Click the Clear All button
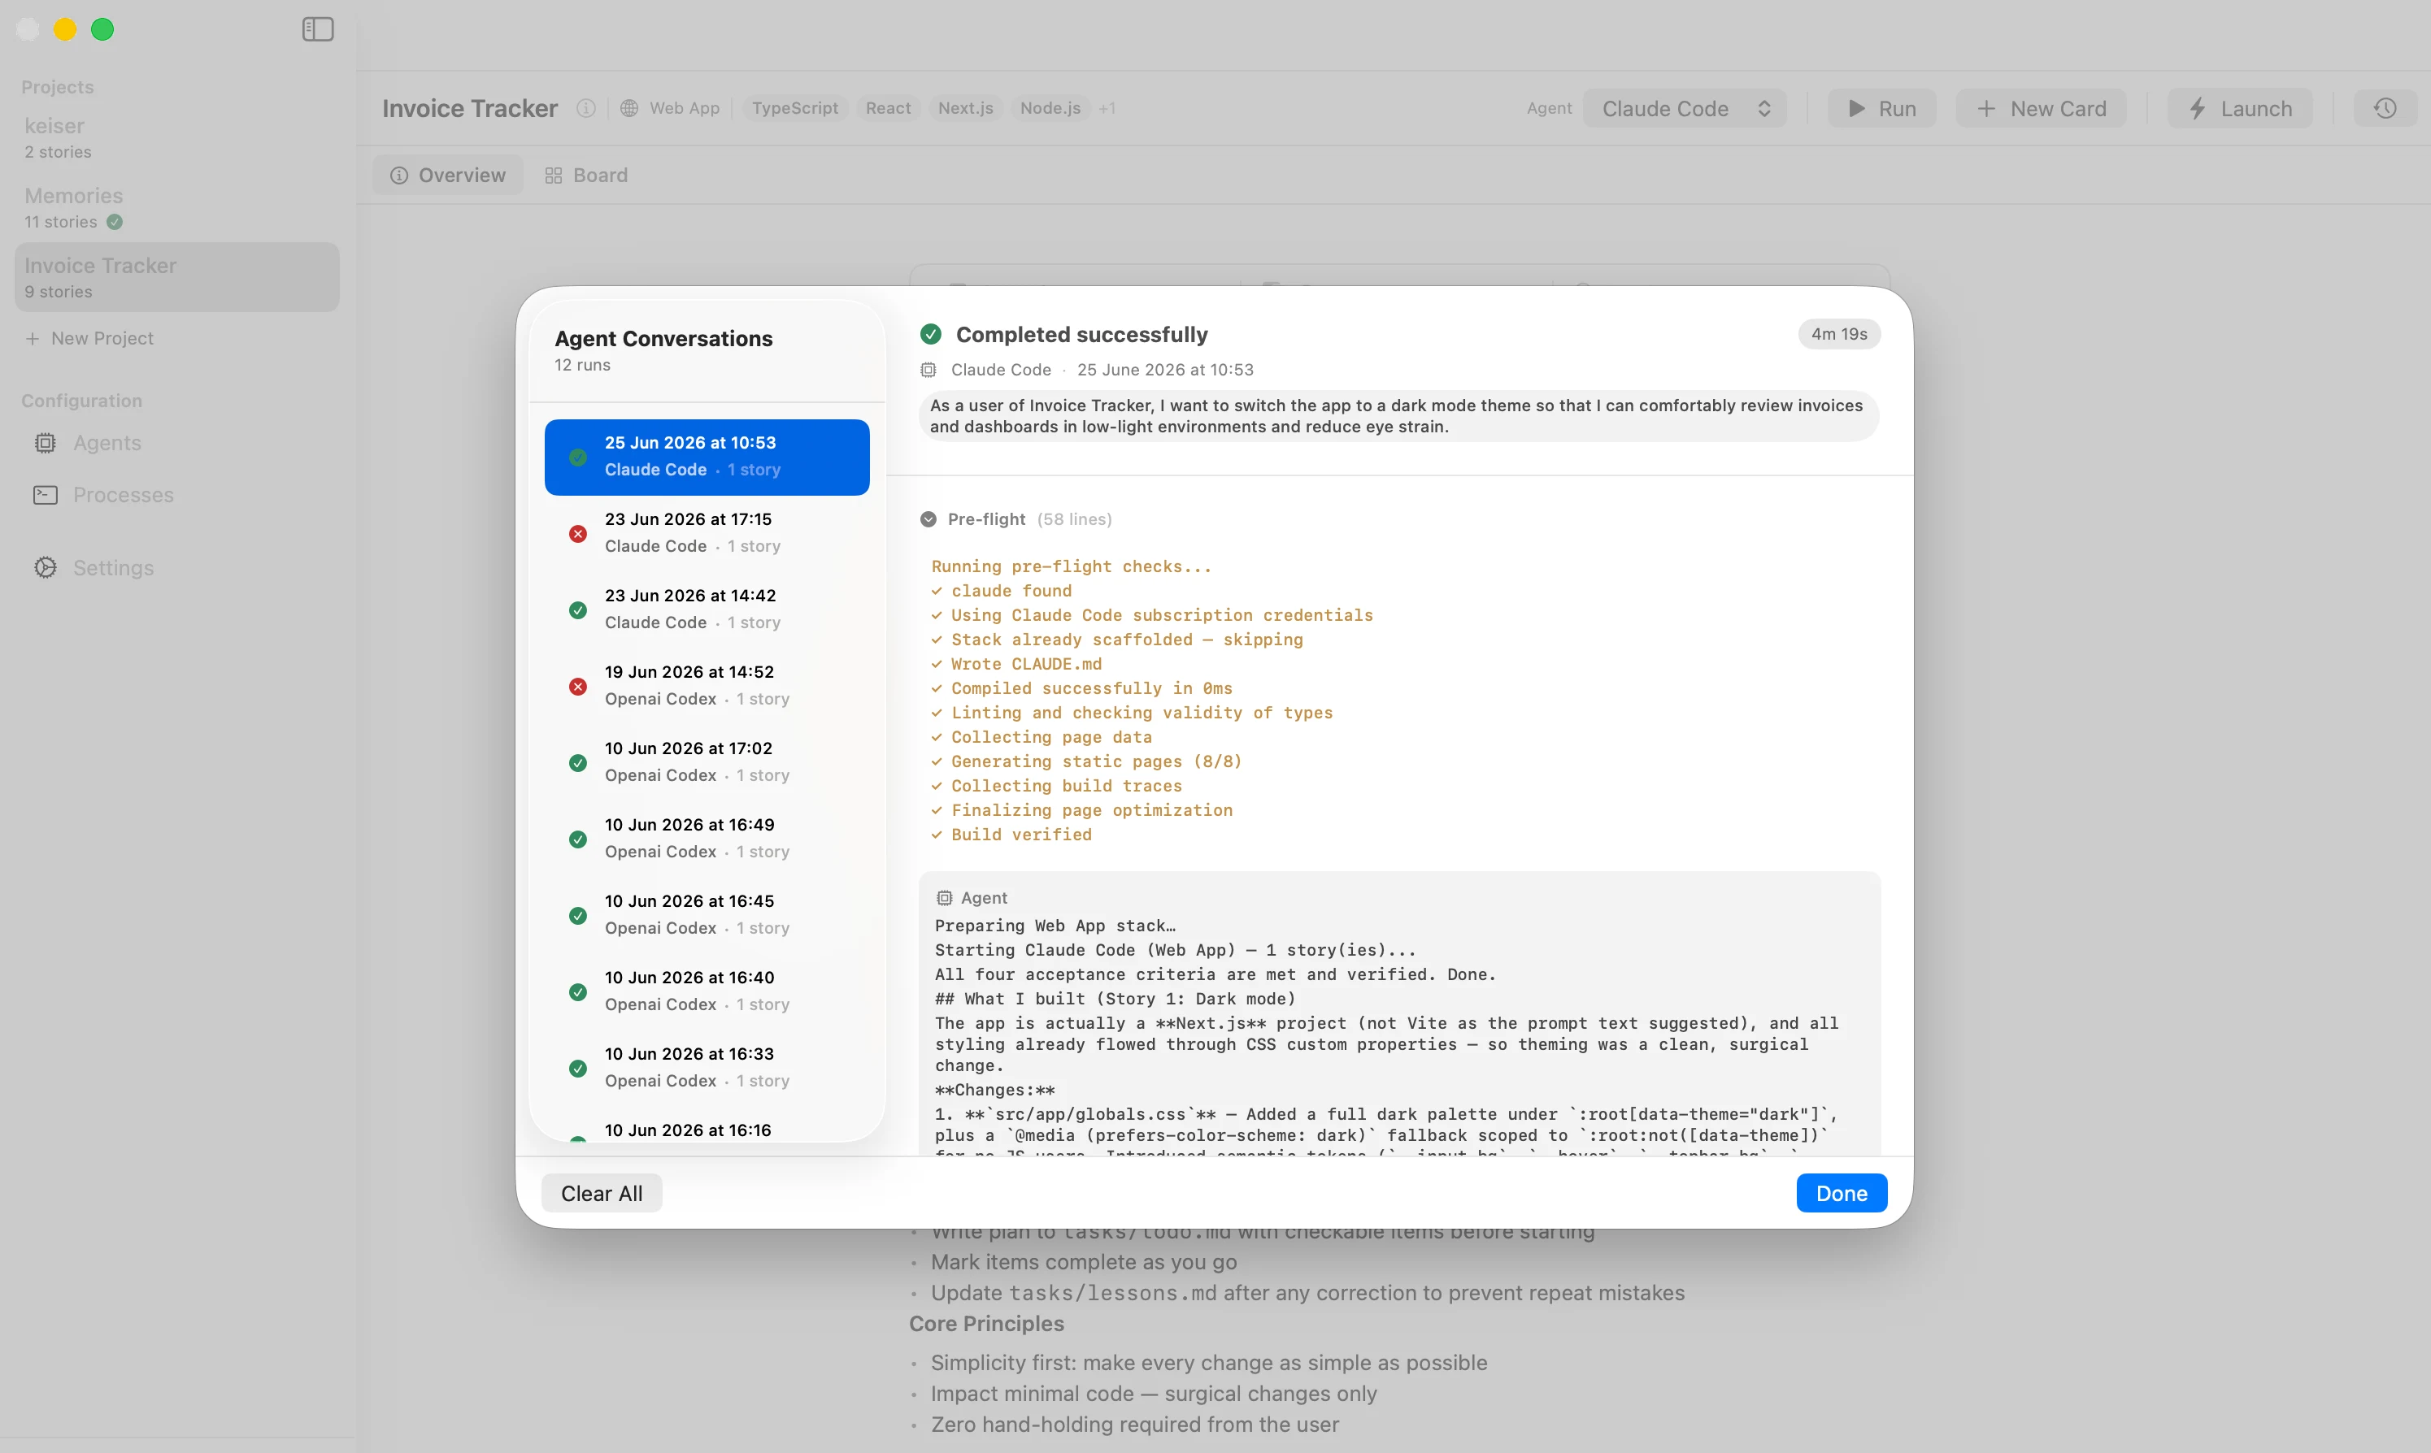Image resolution: width=2431 pixels, height=1453 pixels. [x=602, y=1193]
